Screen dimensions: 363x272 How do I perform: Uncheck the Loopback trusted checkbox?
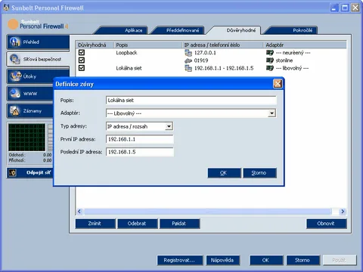(x=82, y=52)
